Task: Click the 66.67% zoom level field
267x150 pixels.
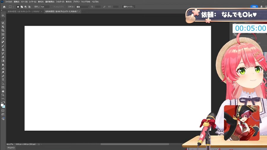Action: click(10, 144)
